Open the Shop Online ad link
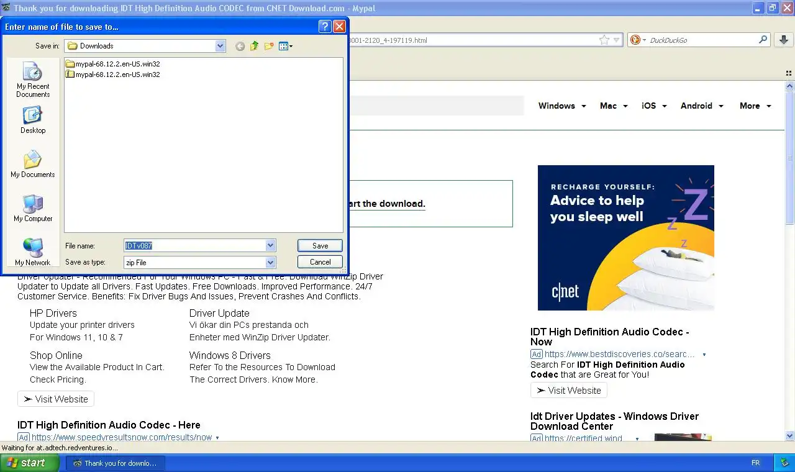This screenshot has height=472, width=795. click(56, 355)
